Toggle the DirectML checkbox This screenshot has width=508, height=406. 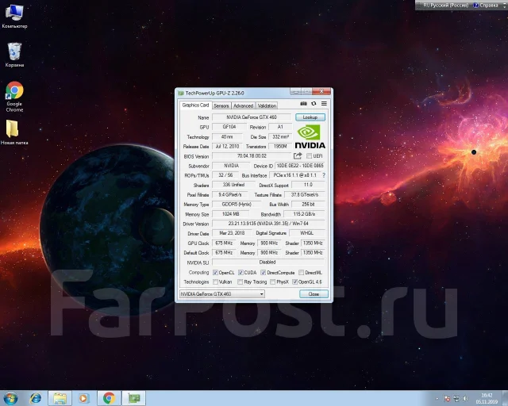click(302, 273)
